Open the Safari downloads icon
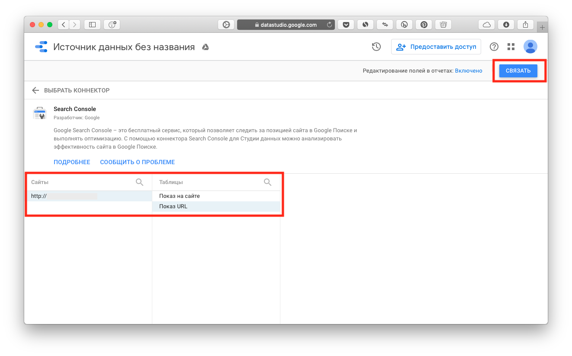Viewport: 572px width, 356px height. (506, 25)
